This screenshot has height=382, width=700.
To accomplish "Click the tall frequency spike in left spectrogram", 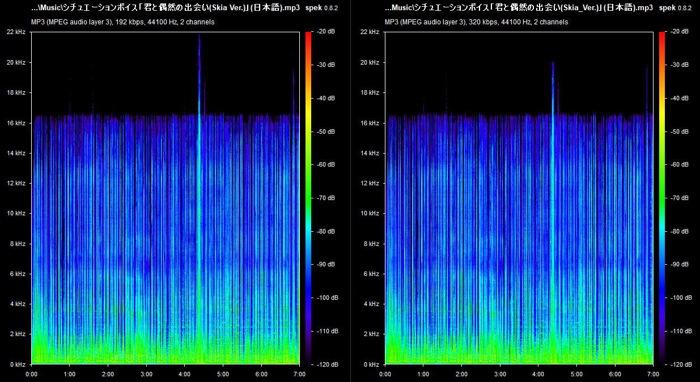I will [x=200, y=68].
